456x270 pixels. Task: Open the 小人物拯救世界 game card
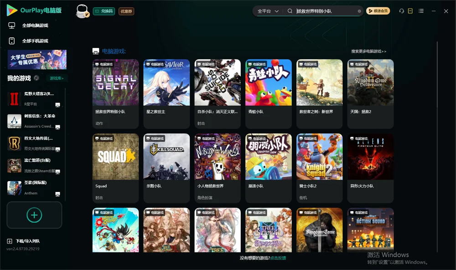click(x=218, y=168)
